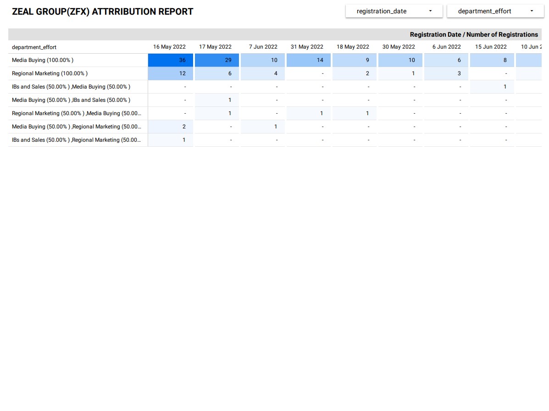Select IBs and Sales, Regional Marketing row label

click(x=76, y=140)
